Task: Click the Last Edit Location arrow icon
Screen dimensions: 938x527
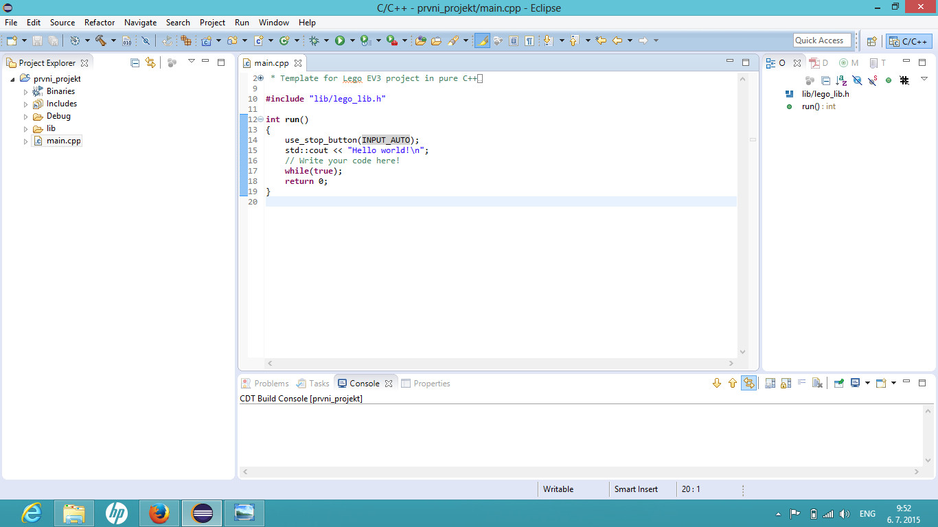Action: (601, 41)
